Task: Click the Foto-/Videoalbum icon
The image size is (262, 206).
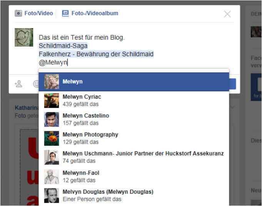Action: point(65,13)
